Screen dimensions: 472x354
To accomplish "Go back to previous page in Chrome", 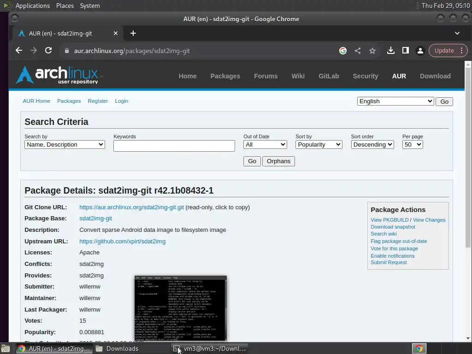I will click(x=18, y=51).
